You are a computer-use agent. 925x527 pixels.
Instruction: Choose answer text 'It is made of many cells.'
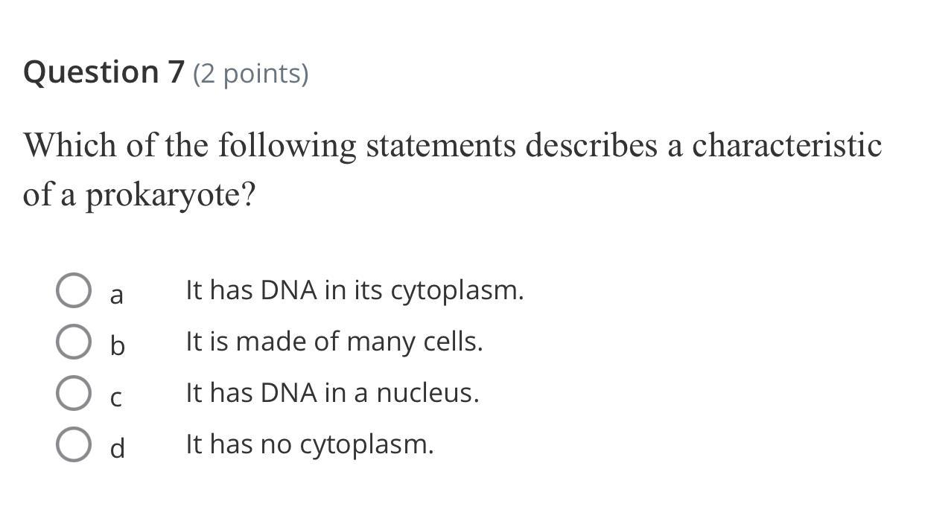click(x=334, y=342)
